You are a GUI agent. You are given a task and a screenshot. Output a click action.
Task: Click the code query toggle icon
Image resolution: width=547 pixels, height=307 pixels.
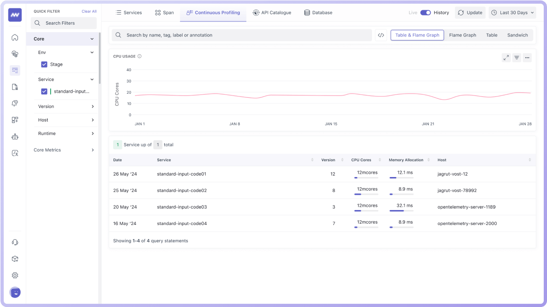381,35
